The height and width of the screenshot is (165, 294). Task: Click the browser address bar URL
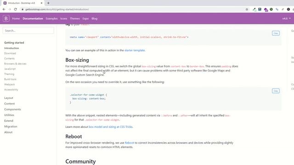coord(57,9)
